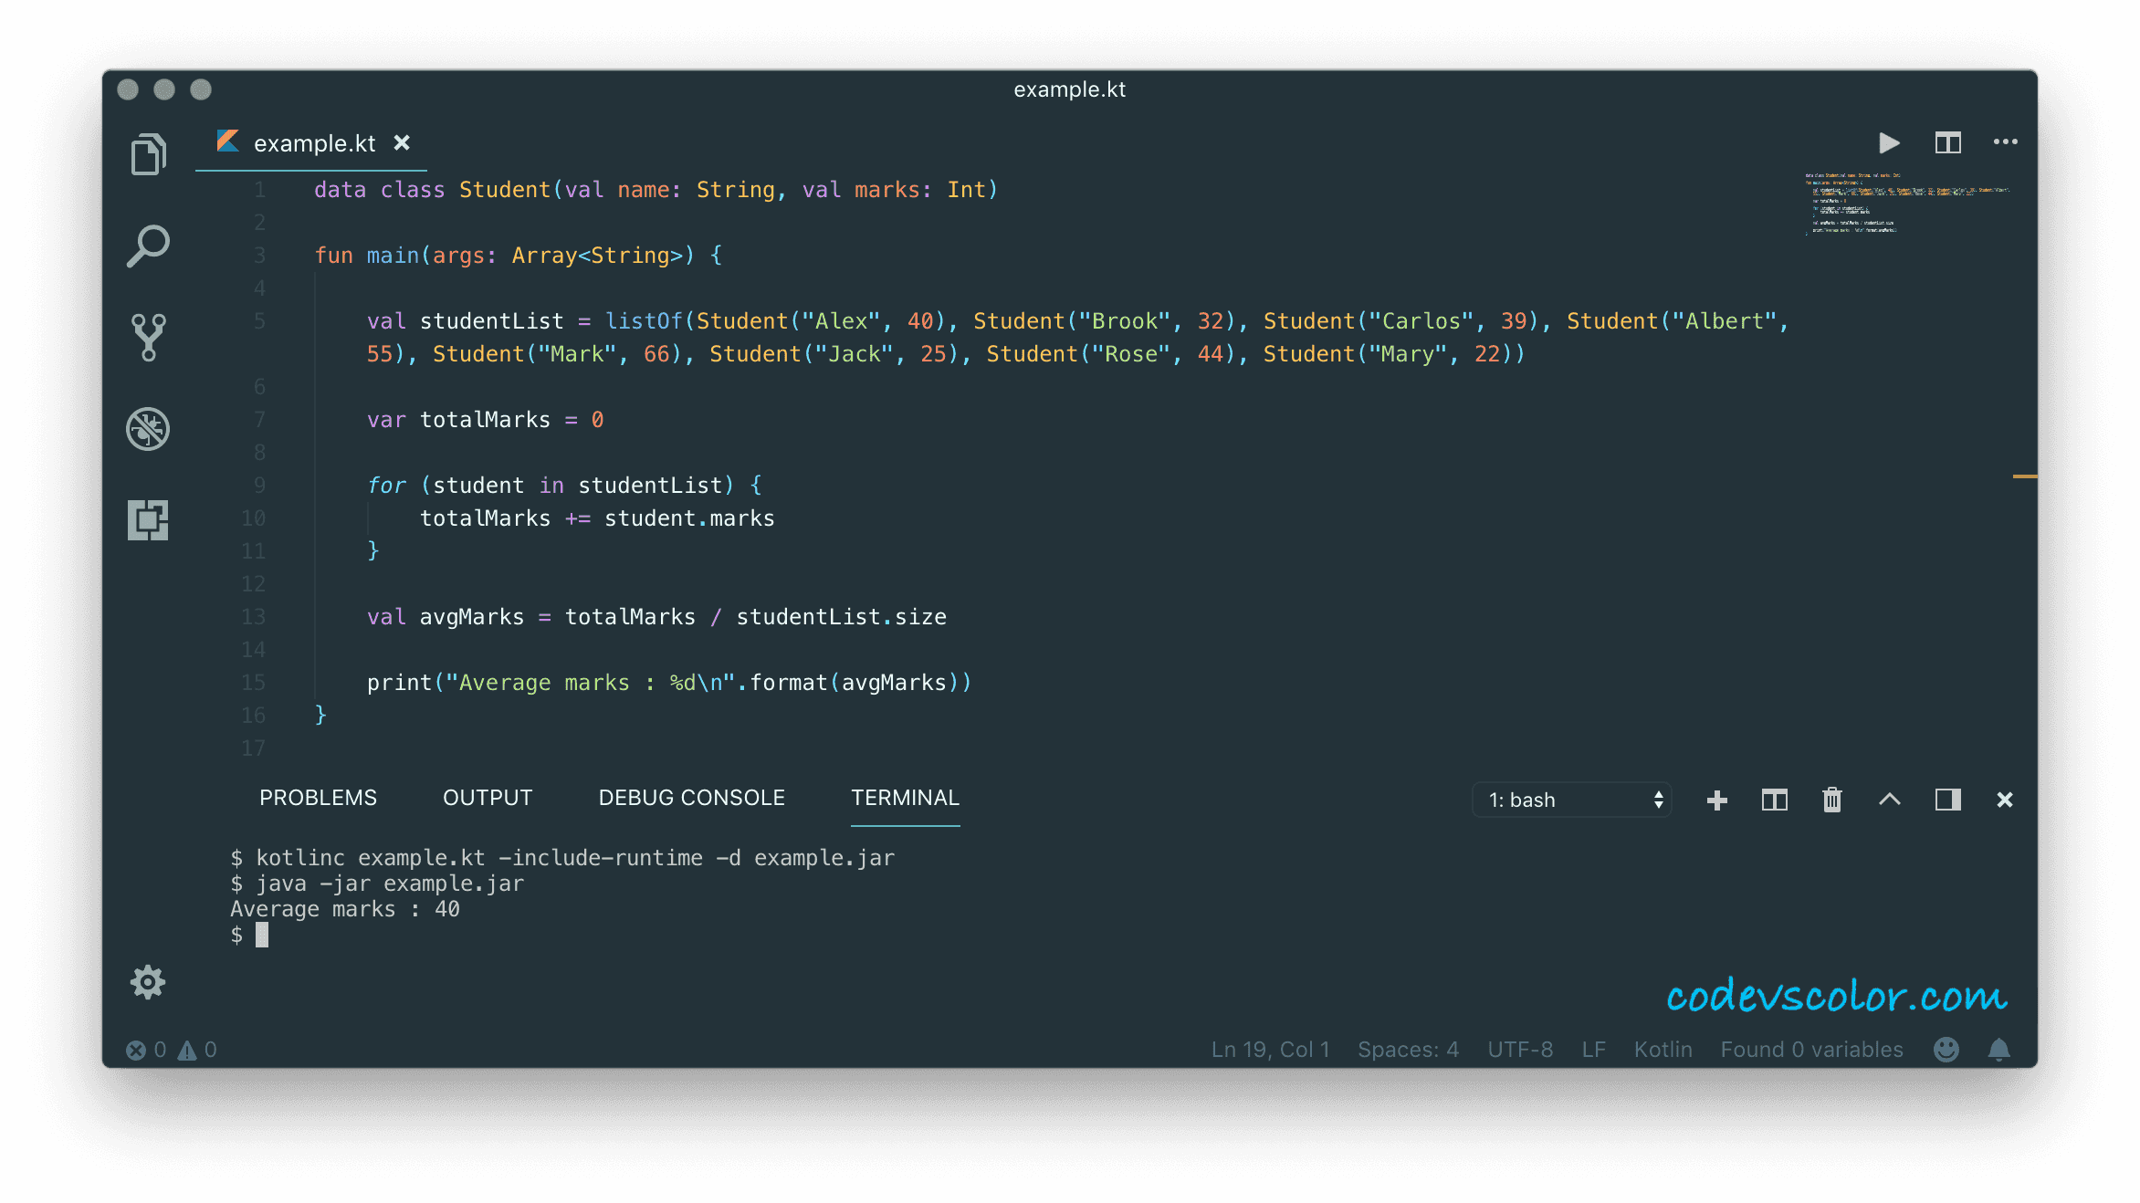Click the kotlinc command line in terminal
Viewport: 2140px width, 1203px height.
pyautogui.click(x=562, y=858)
